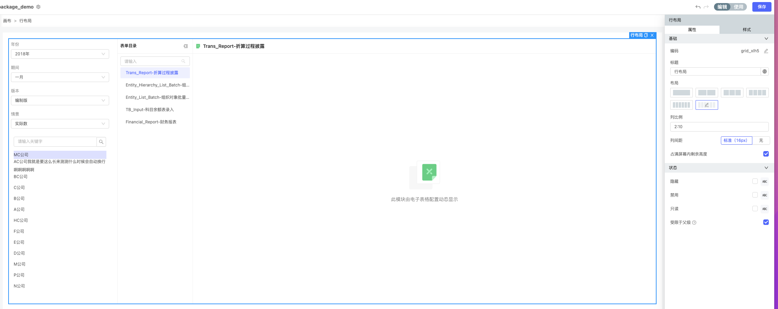Select the custom layout icon with pencil
The width and height of the screenshot is (778, 309).
[x=706, y=105]
